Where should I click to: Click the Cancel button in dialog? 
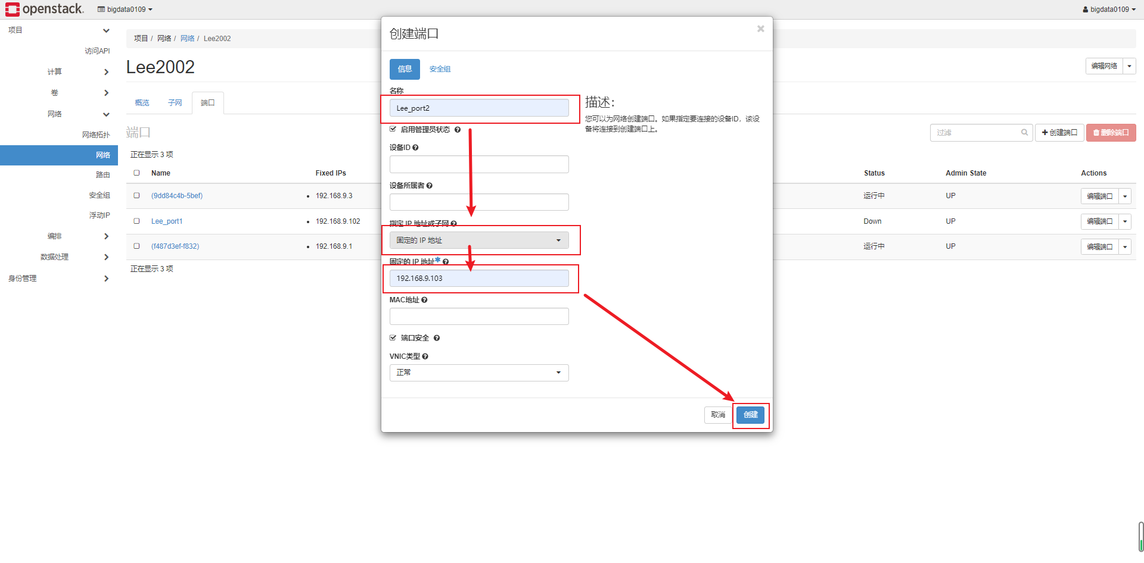click(718, 415)
